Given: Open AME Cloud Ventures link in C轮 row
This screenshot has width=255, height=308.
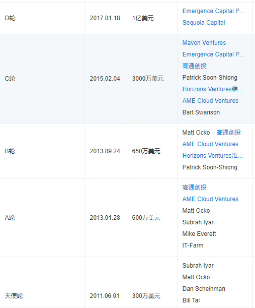Looking at the screenshot, I should click(210, 101).
